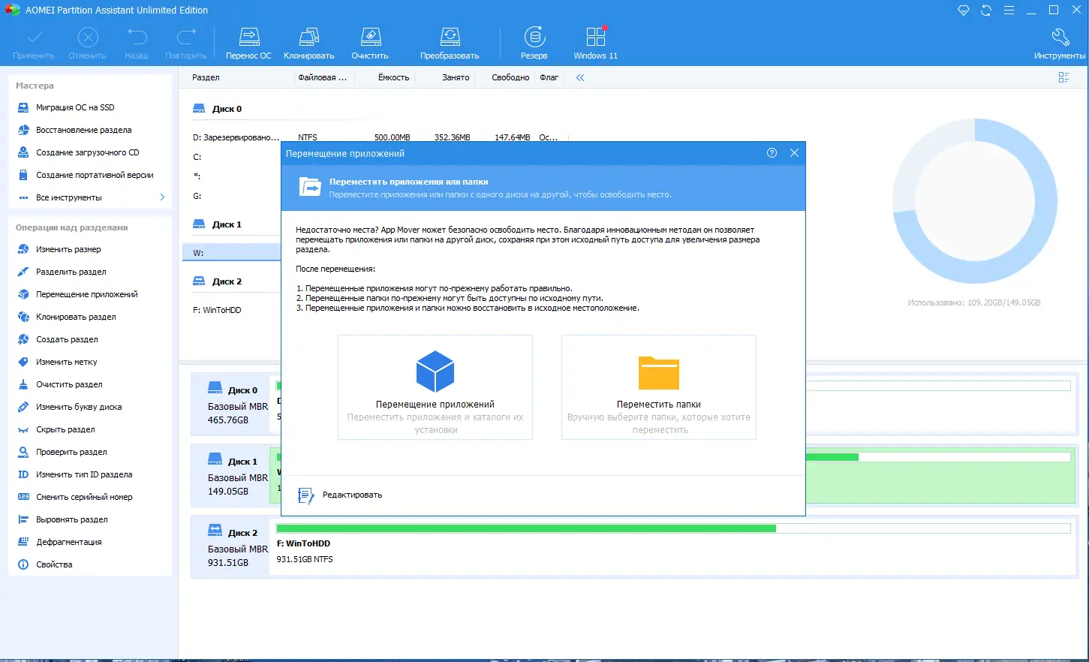The image size is (1089, 662).
Task: Open the hamburger menu in the title bar
Action: (1009, 11)
